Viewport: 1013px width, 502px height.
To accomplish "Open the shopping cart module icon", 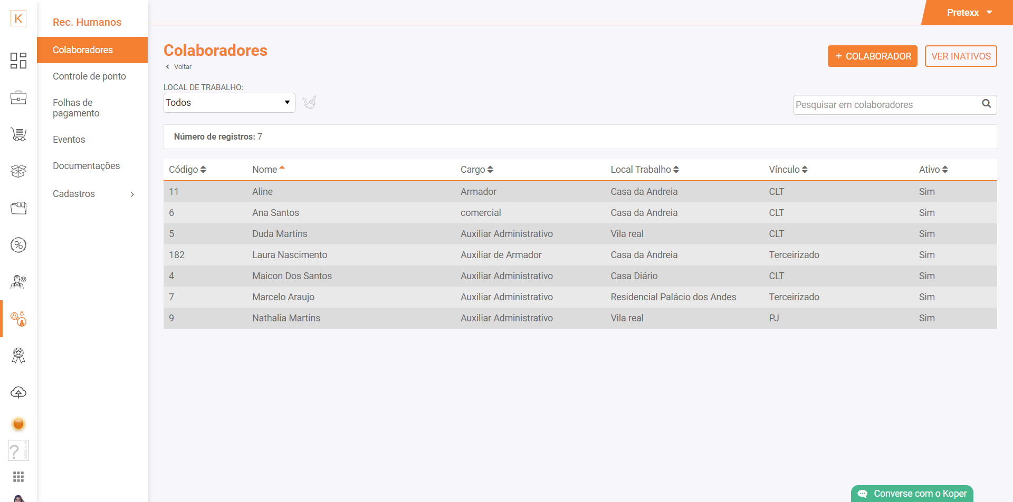I will [18, 134].
